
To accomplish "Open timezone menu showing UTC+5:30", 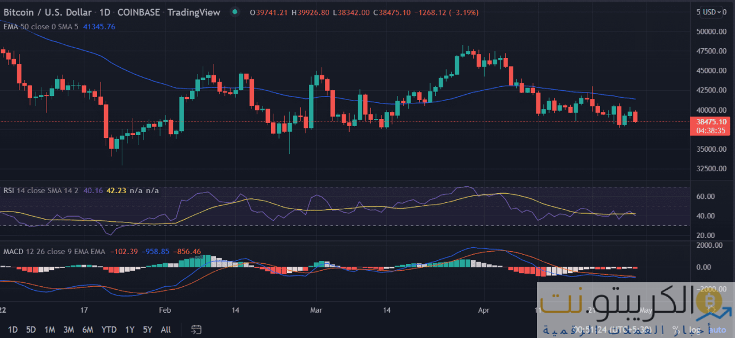I will point(629,330).
